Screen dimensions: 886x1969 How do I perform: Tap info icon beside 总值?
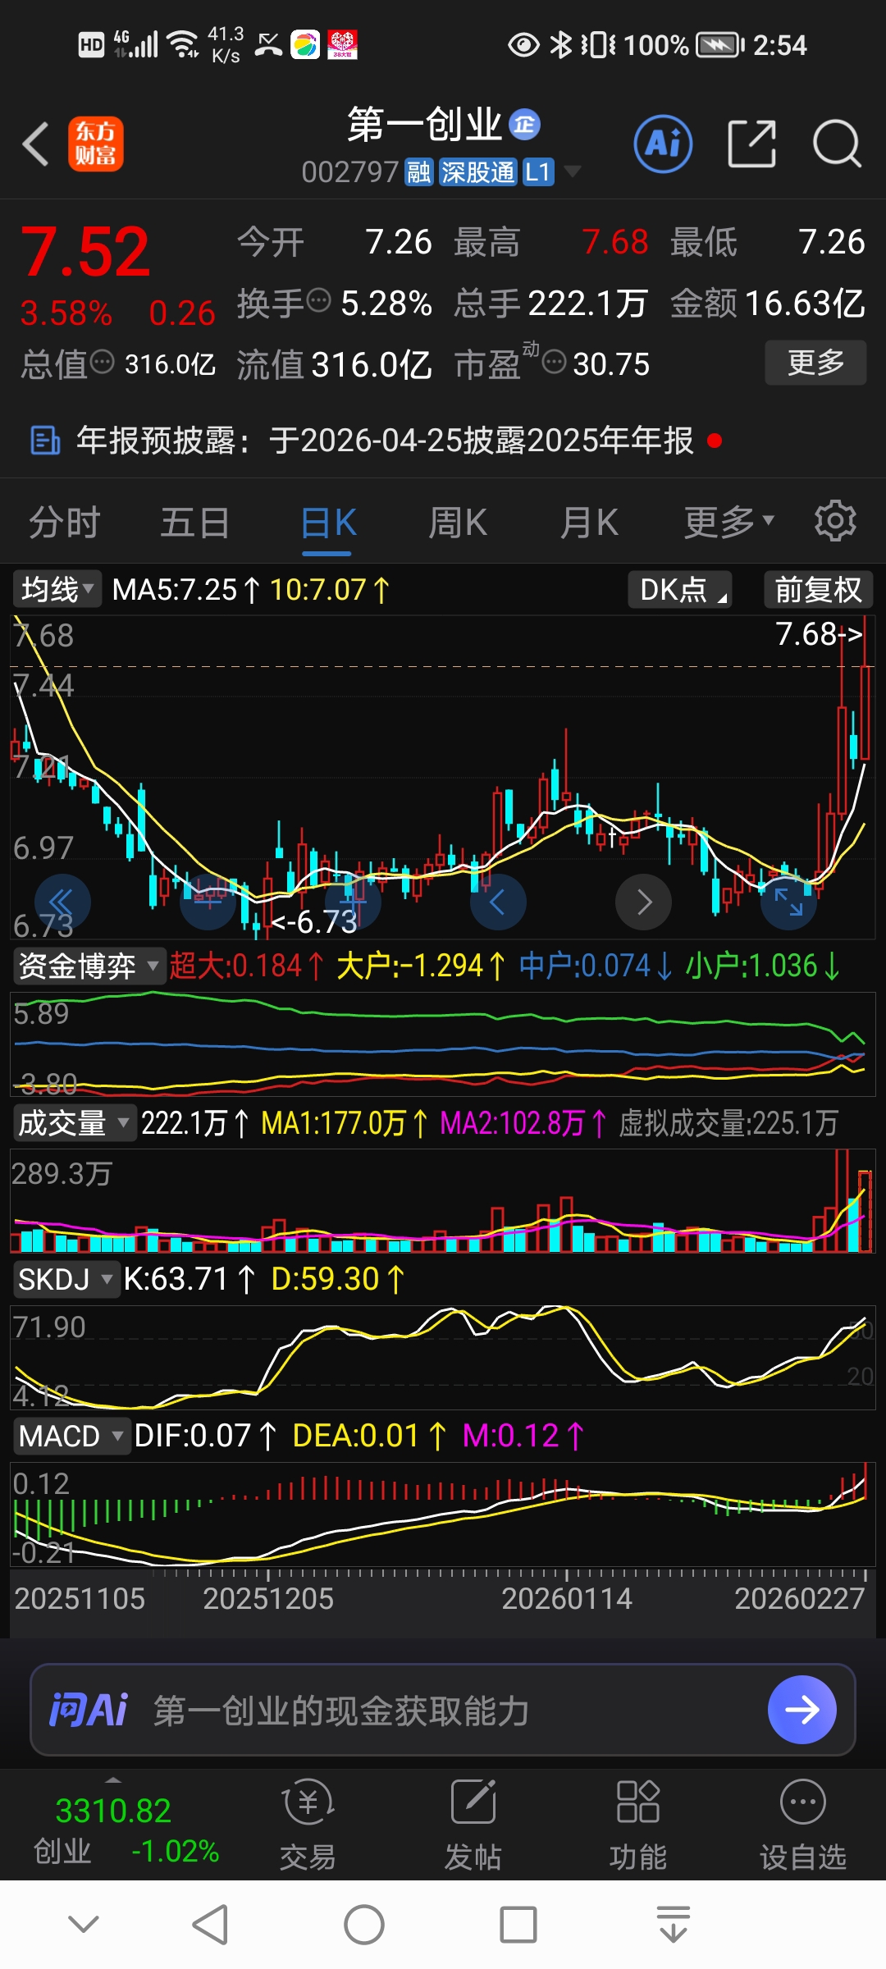102,362
